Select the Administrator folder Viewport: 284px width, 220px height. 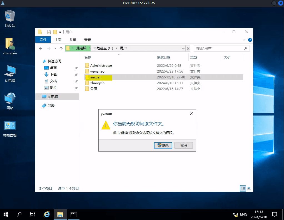101,66
